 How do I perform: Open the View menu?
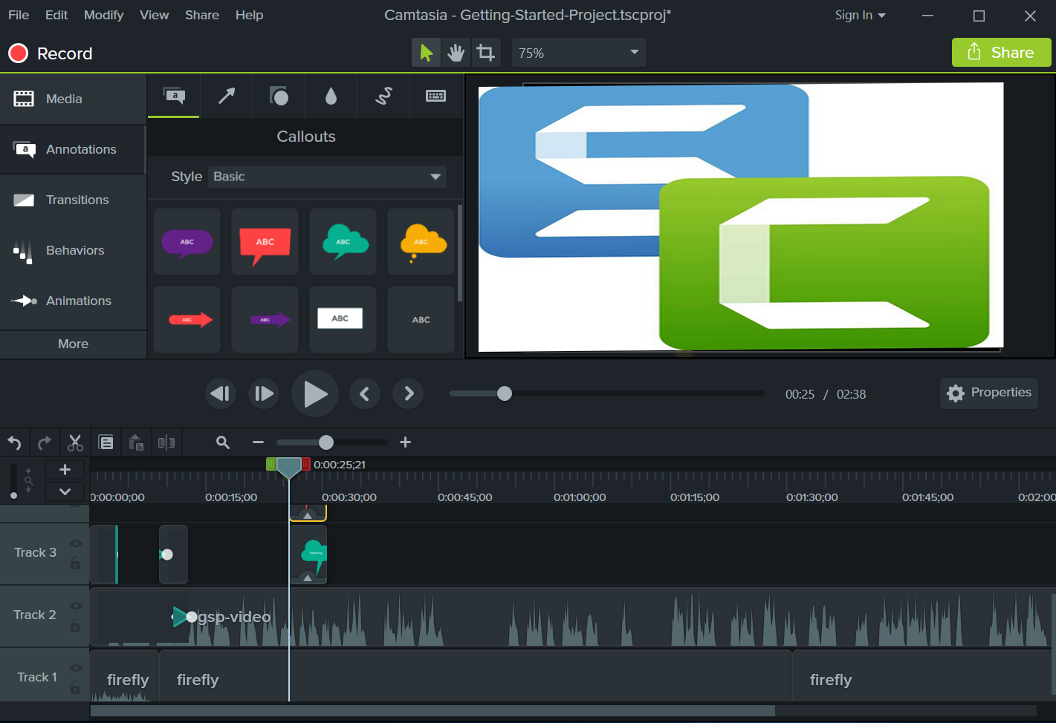pos(154,15)
